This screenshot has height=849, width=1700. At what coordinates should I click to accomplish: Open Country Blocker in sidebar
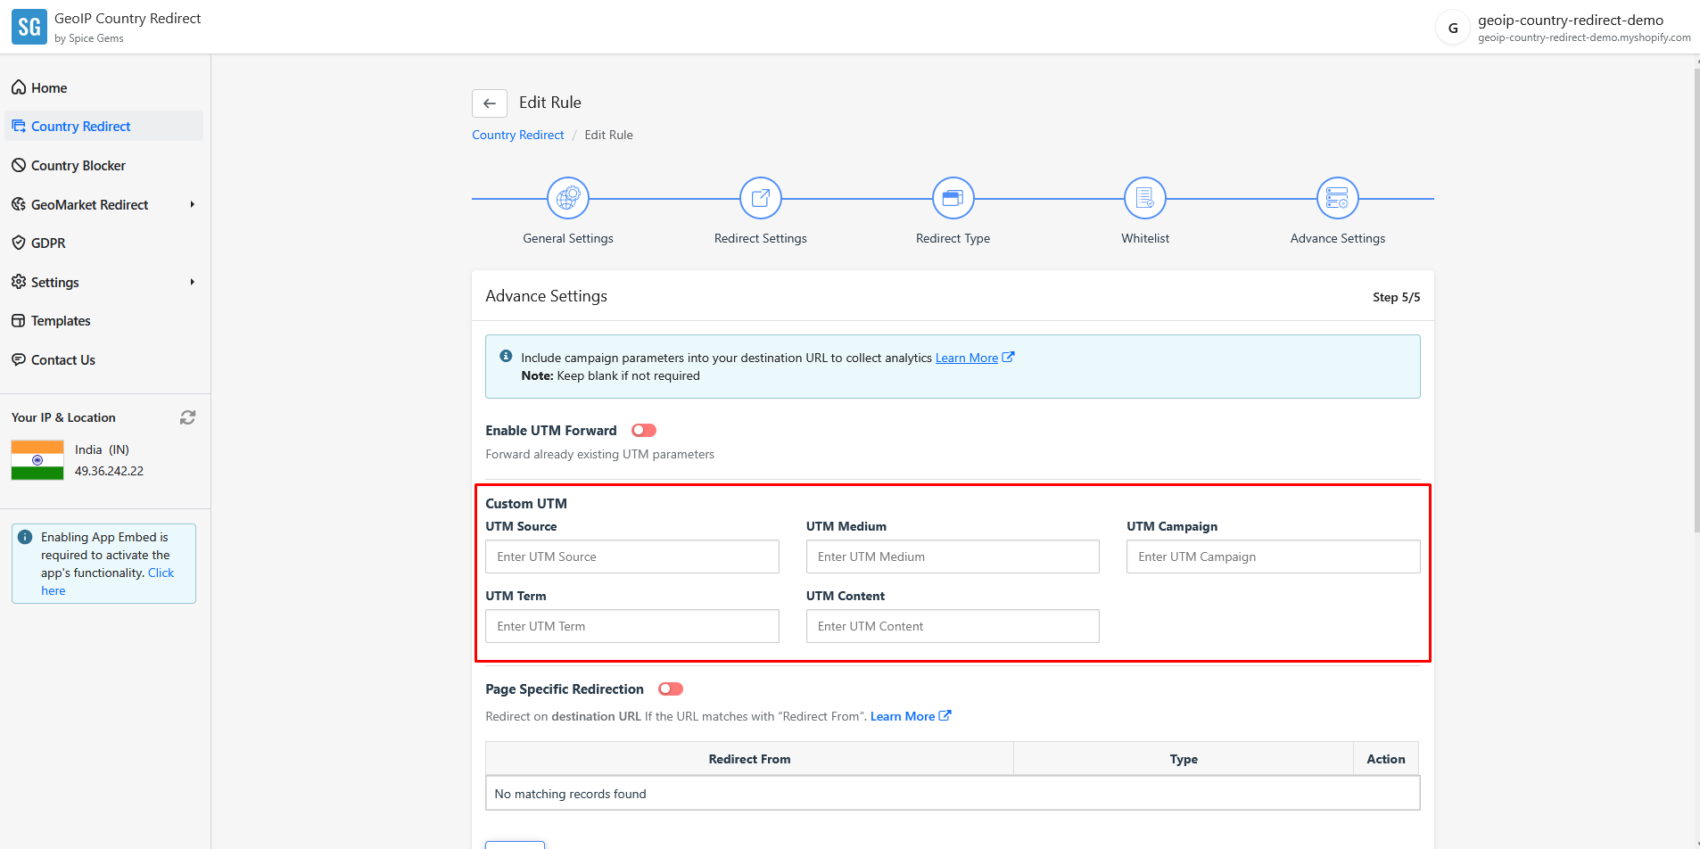tap(78, 166)
